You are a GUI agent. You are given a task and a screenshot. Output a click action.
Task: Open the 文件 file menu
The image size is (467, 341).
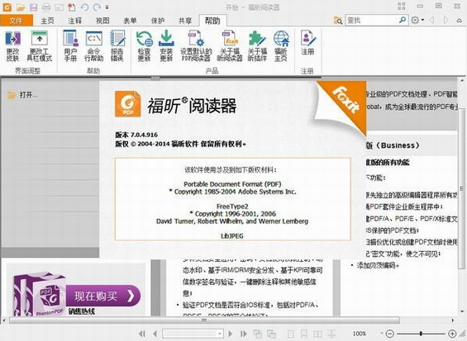17,21
